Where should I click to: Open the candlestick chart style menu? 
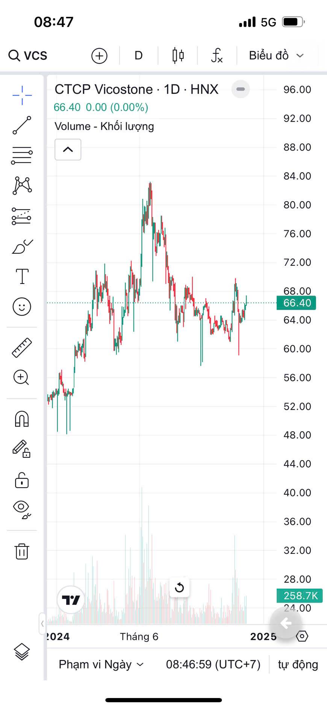click(x=178, y=56)
